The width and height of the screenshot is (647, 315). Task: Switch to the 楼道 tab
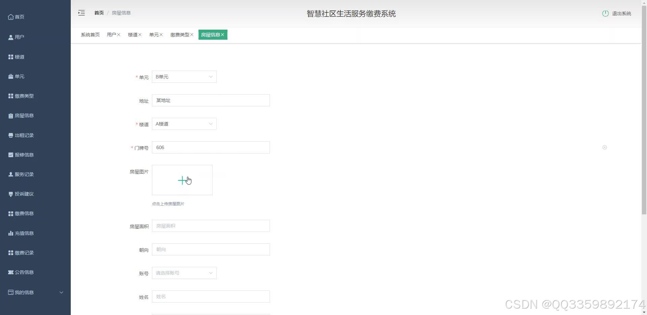click(132, 35)
